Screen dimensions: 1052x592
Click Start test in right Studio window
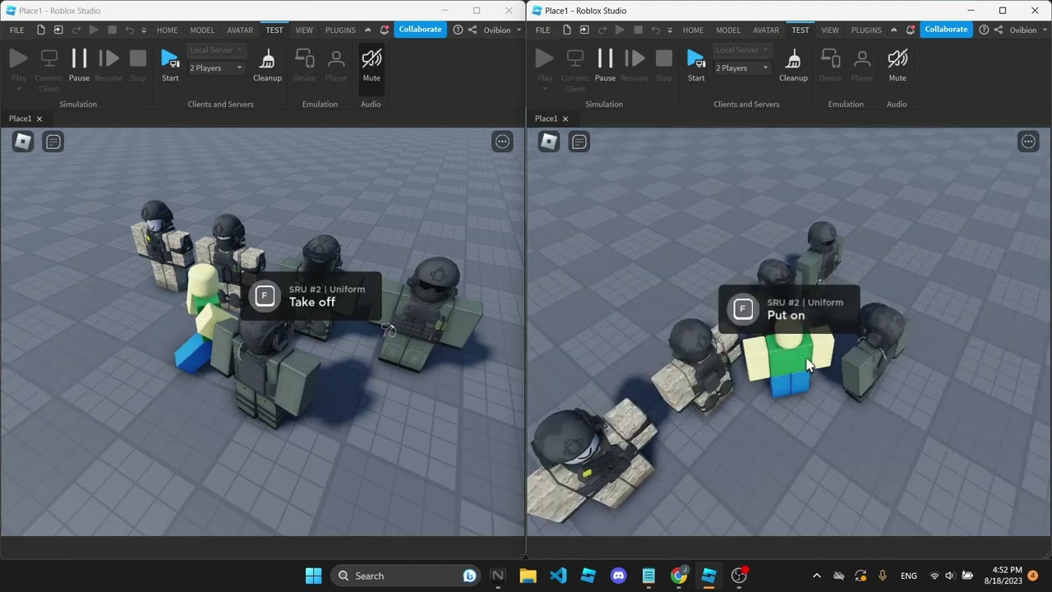click(696, 64)
